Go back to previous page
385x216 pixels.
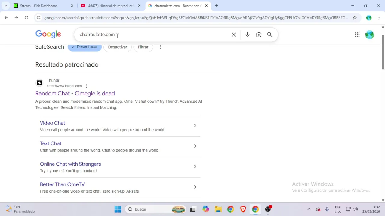click(x=6, y=18)
